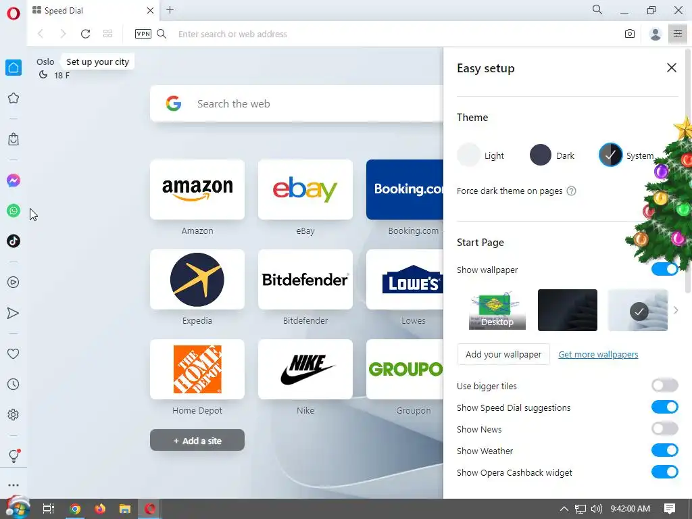Close the Speed Dial tab

pos(151,11)
